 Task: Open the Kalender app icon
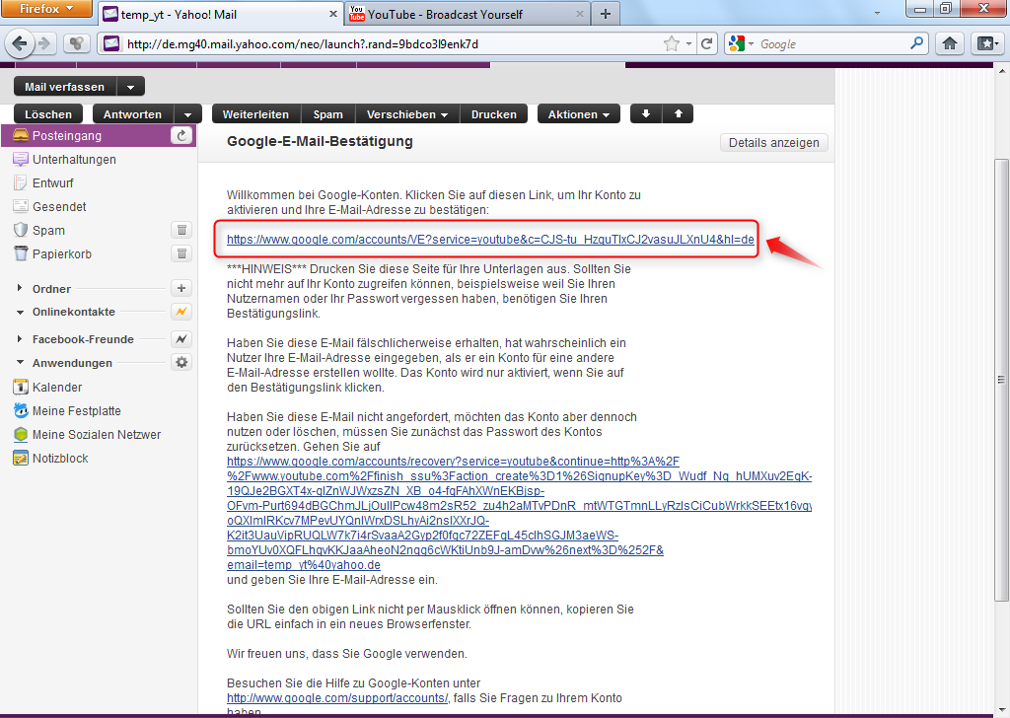[20, 387]
